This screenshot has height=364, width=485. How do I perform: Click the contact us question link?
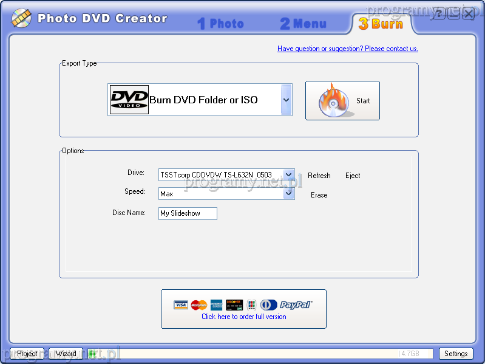pos(347,49)
